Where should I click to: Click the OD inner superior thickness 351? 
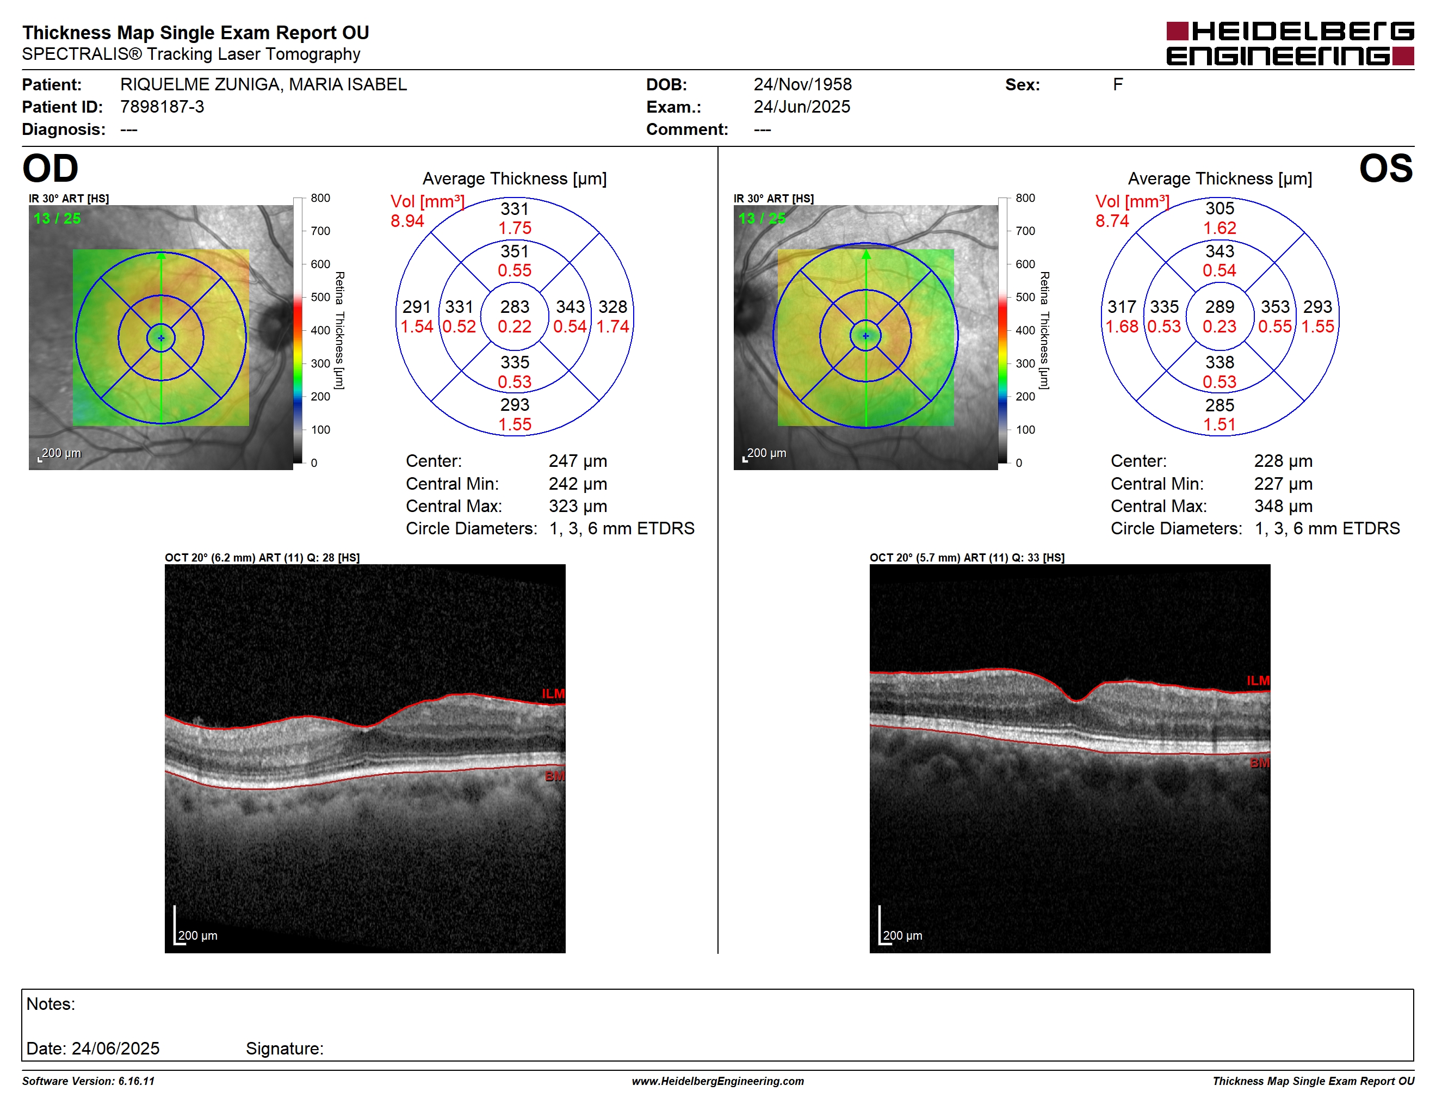pos(514,251)
